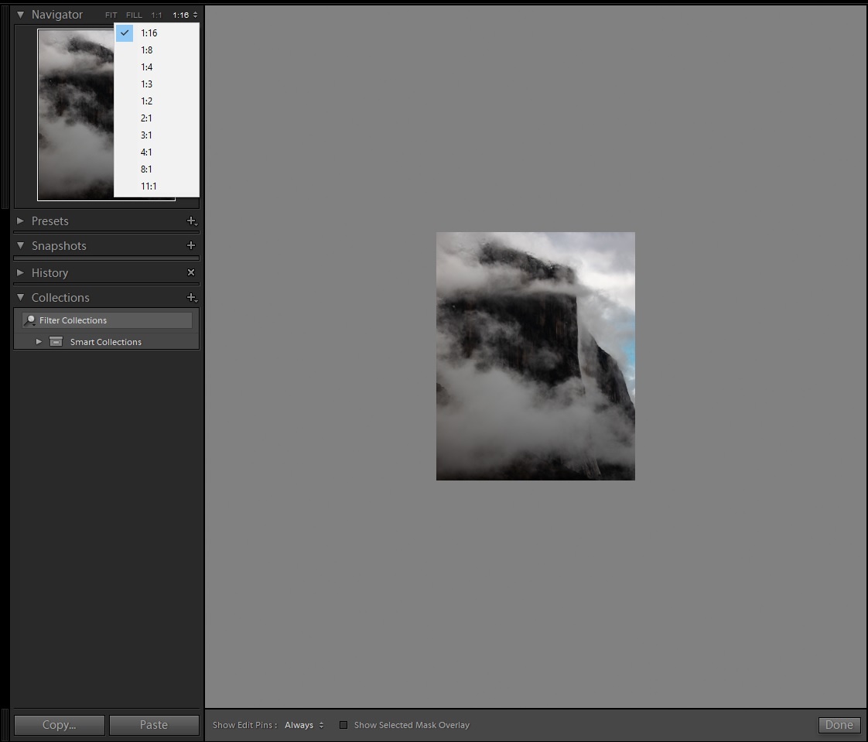Collapse the Collections panel
Image resolution: width=868 pixels, height=742 pixels.
[x=20, y=297]
